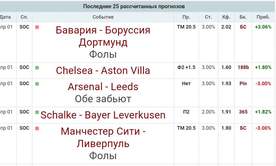Click the Бк. column header
The height and width of the screenshot is (166, 276).
243,17
